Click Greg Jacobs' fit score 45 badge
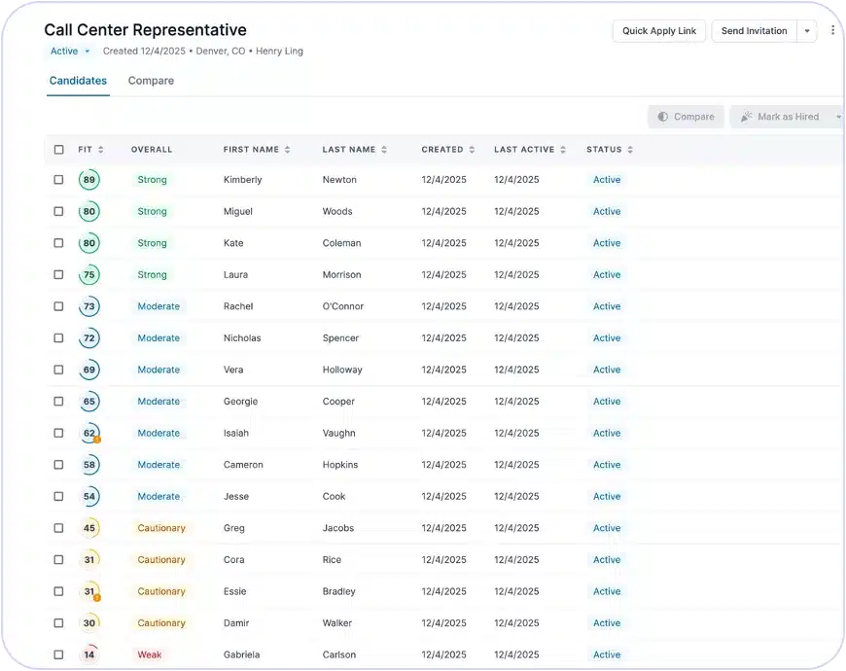Viewport: 846px width, 671px height. pyautogui.click(x=89, y=528)
